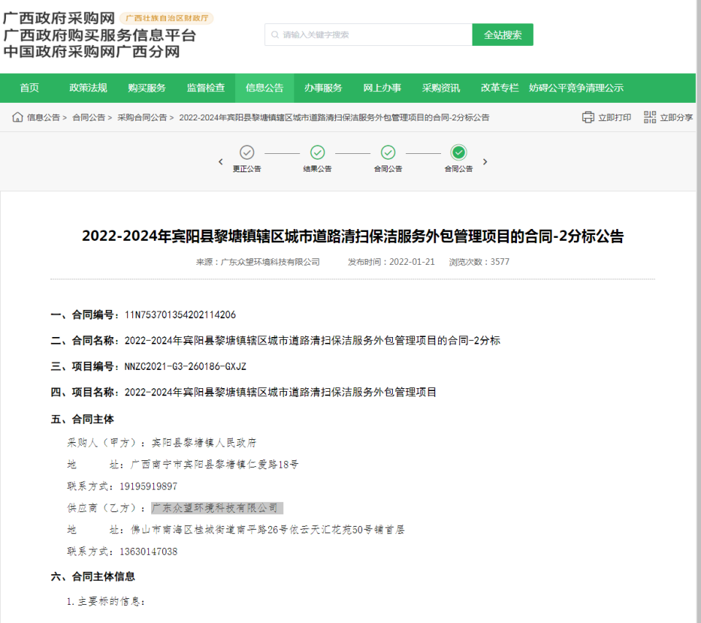Open 首页 in navigation bar
The height and width of the screenshot is (623, 701).
click(29, 88)
